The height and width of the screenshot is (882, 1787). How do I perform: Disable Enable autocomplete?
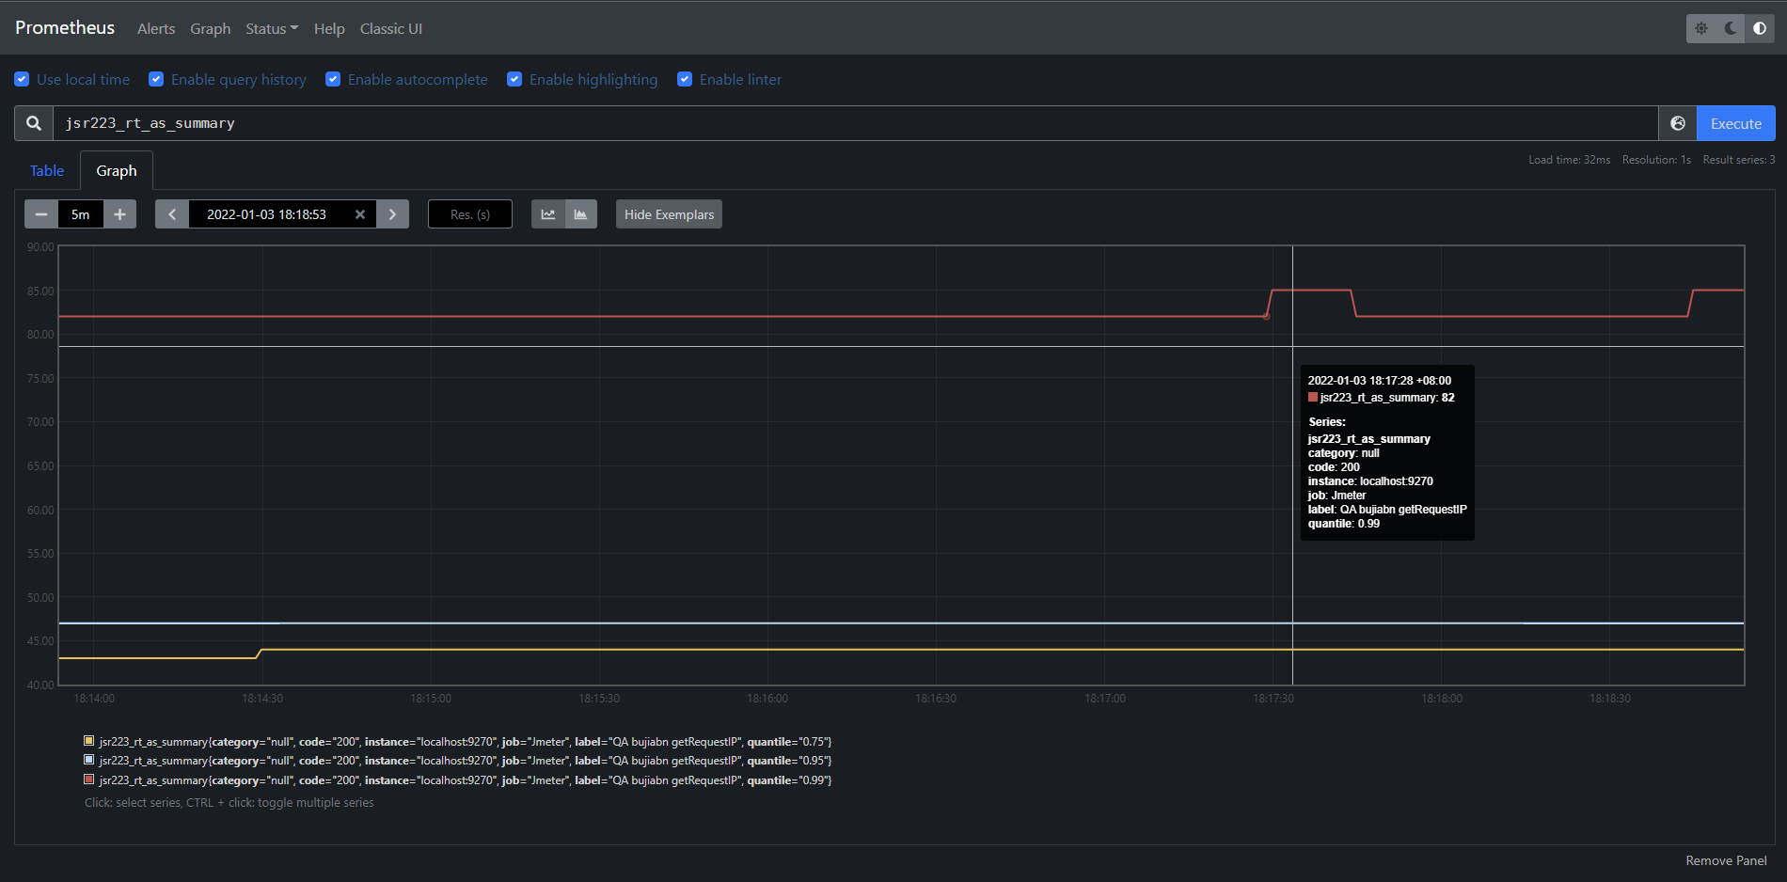click(x=333, y=79)
